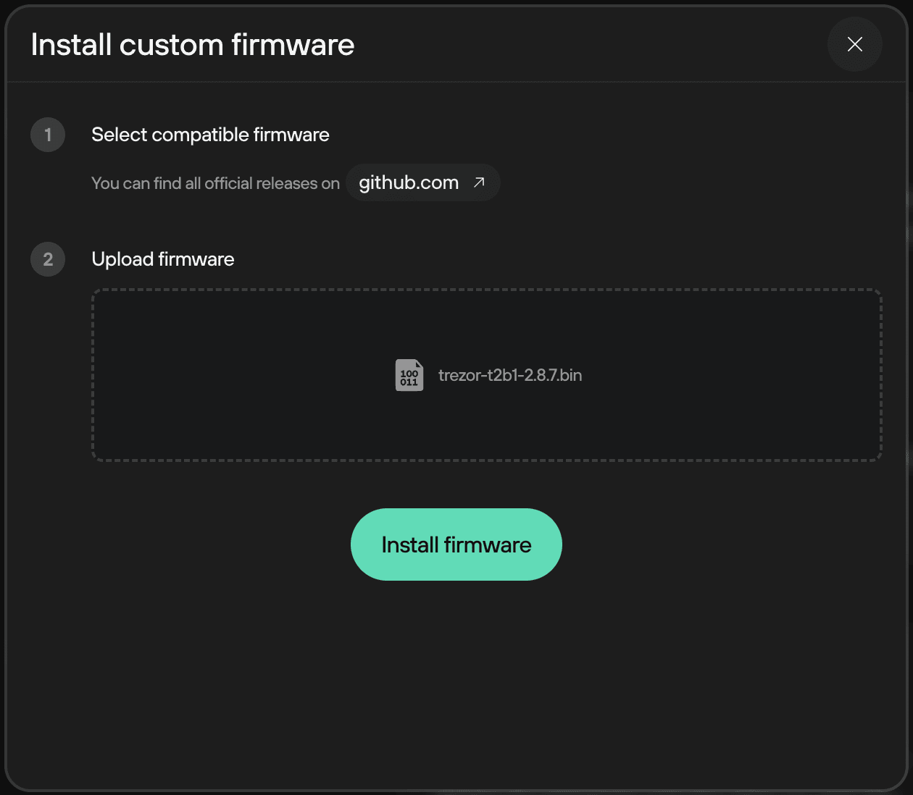Viewport: 913px width, 795px height.
Task: Click the 'Install custom firmware' dialog title
Action: (193, 45)
